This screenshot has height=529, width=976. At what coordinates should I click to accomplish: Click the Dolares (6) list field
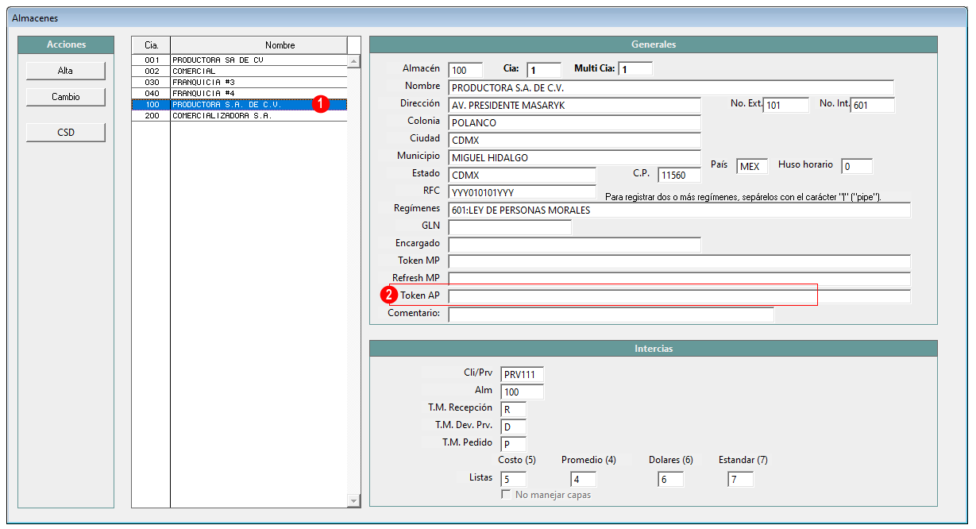click(x=671, y=480)
